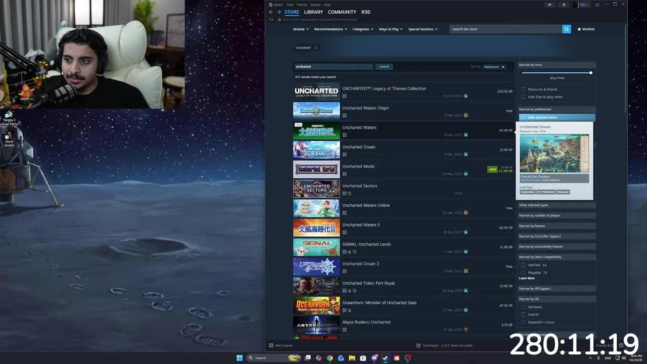Click the magnifier icon beside store search

pos(567,29)
